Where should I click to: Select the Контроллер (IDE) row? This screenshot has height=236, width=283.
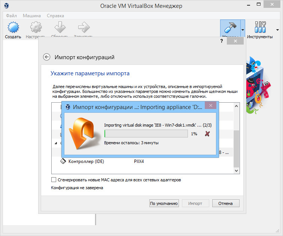(x=142, y=161)
